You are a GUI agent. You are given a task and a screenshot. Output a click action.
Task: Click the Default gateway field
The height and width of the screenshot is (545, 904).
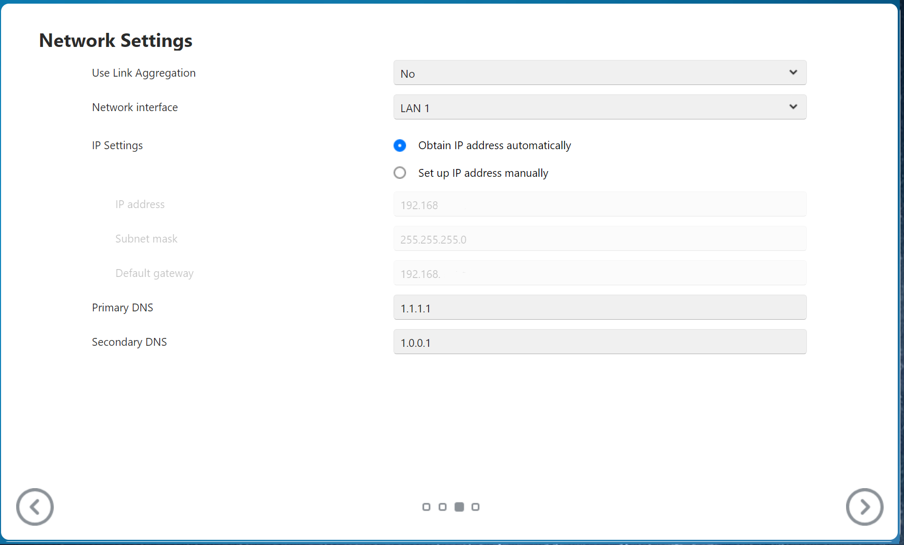pos(600,273)
